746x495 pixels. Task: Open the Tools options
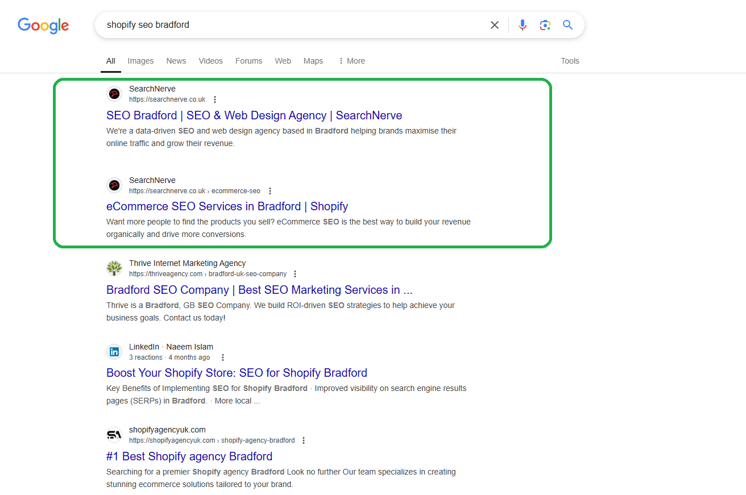[570, 61]
